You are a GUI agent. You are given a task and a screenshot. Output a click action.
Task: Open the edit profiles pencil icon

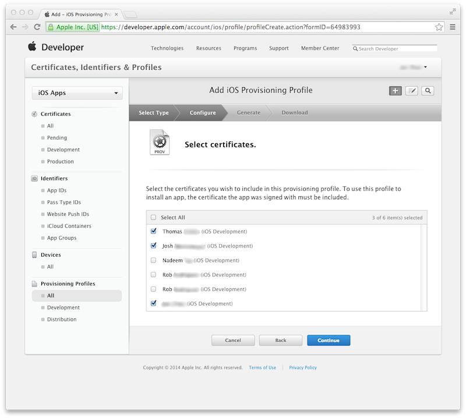pyautogui.click(x=411, y=91)
